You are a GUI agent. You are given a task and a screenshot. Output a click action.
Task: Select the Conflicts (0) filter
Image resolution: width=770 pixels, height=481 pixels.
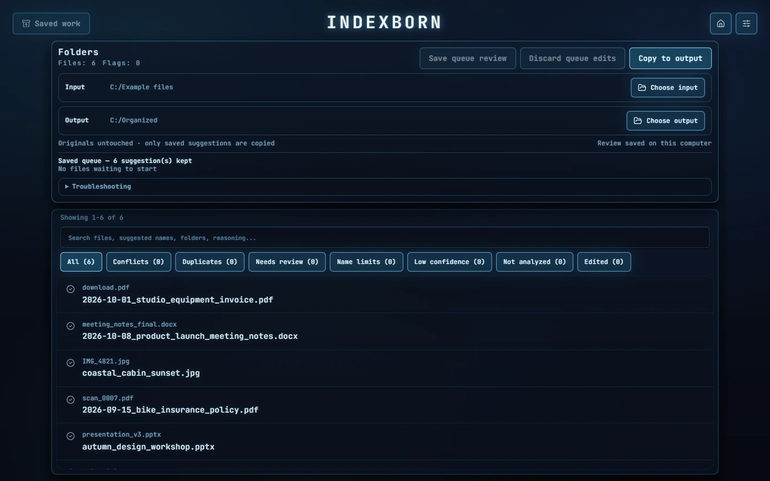[138, 262]
